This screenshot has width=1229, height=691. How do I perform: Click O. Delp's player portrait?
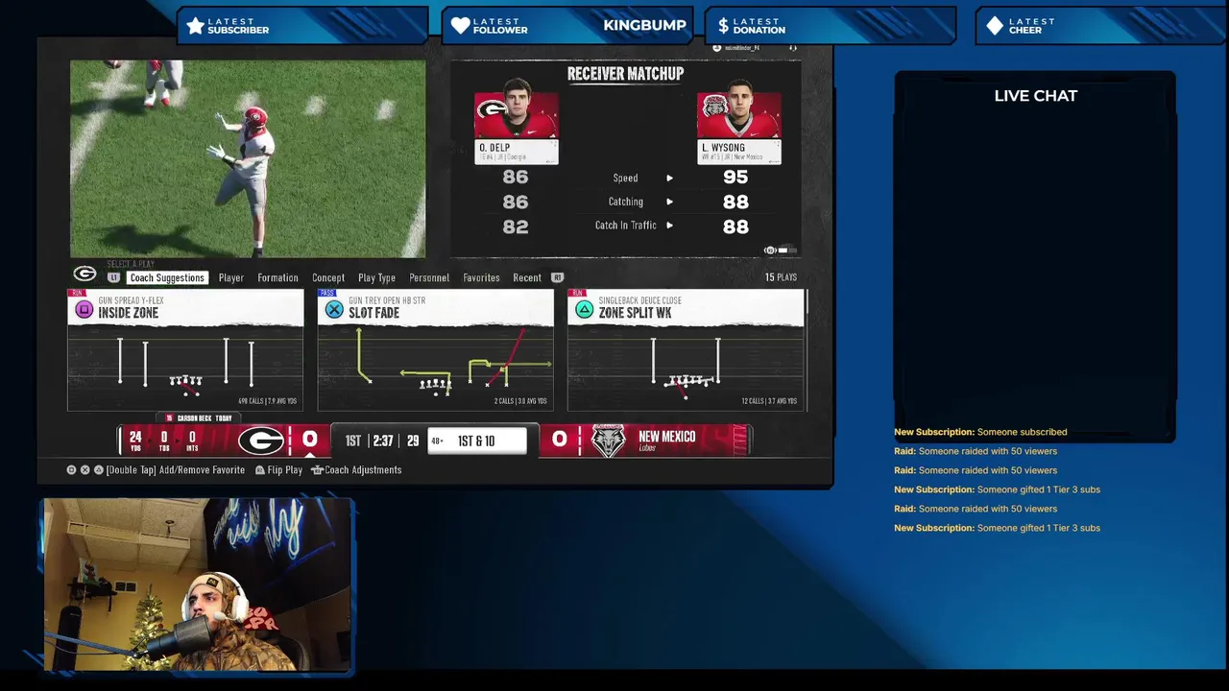pyautogui.click(x=517, y=109)
